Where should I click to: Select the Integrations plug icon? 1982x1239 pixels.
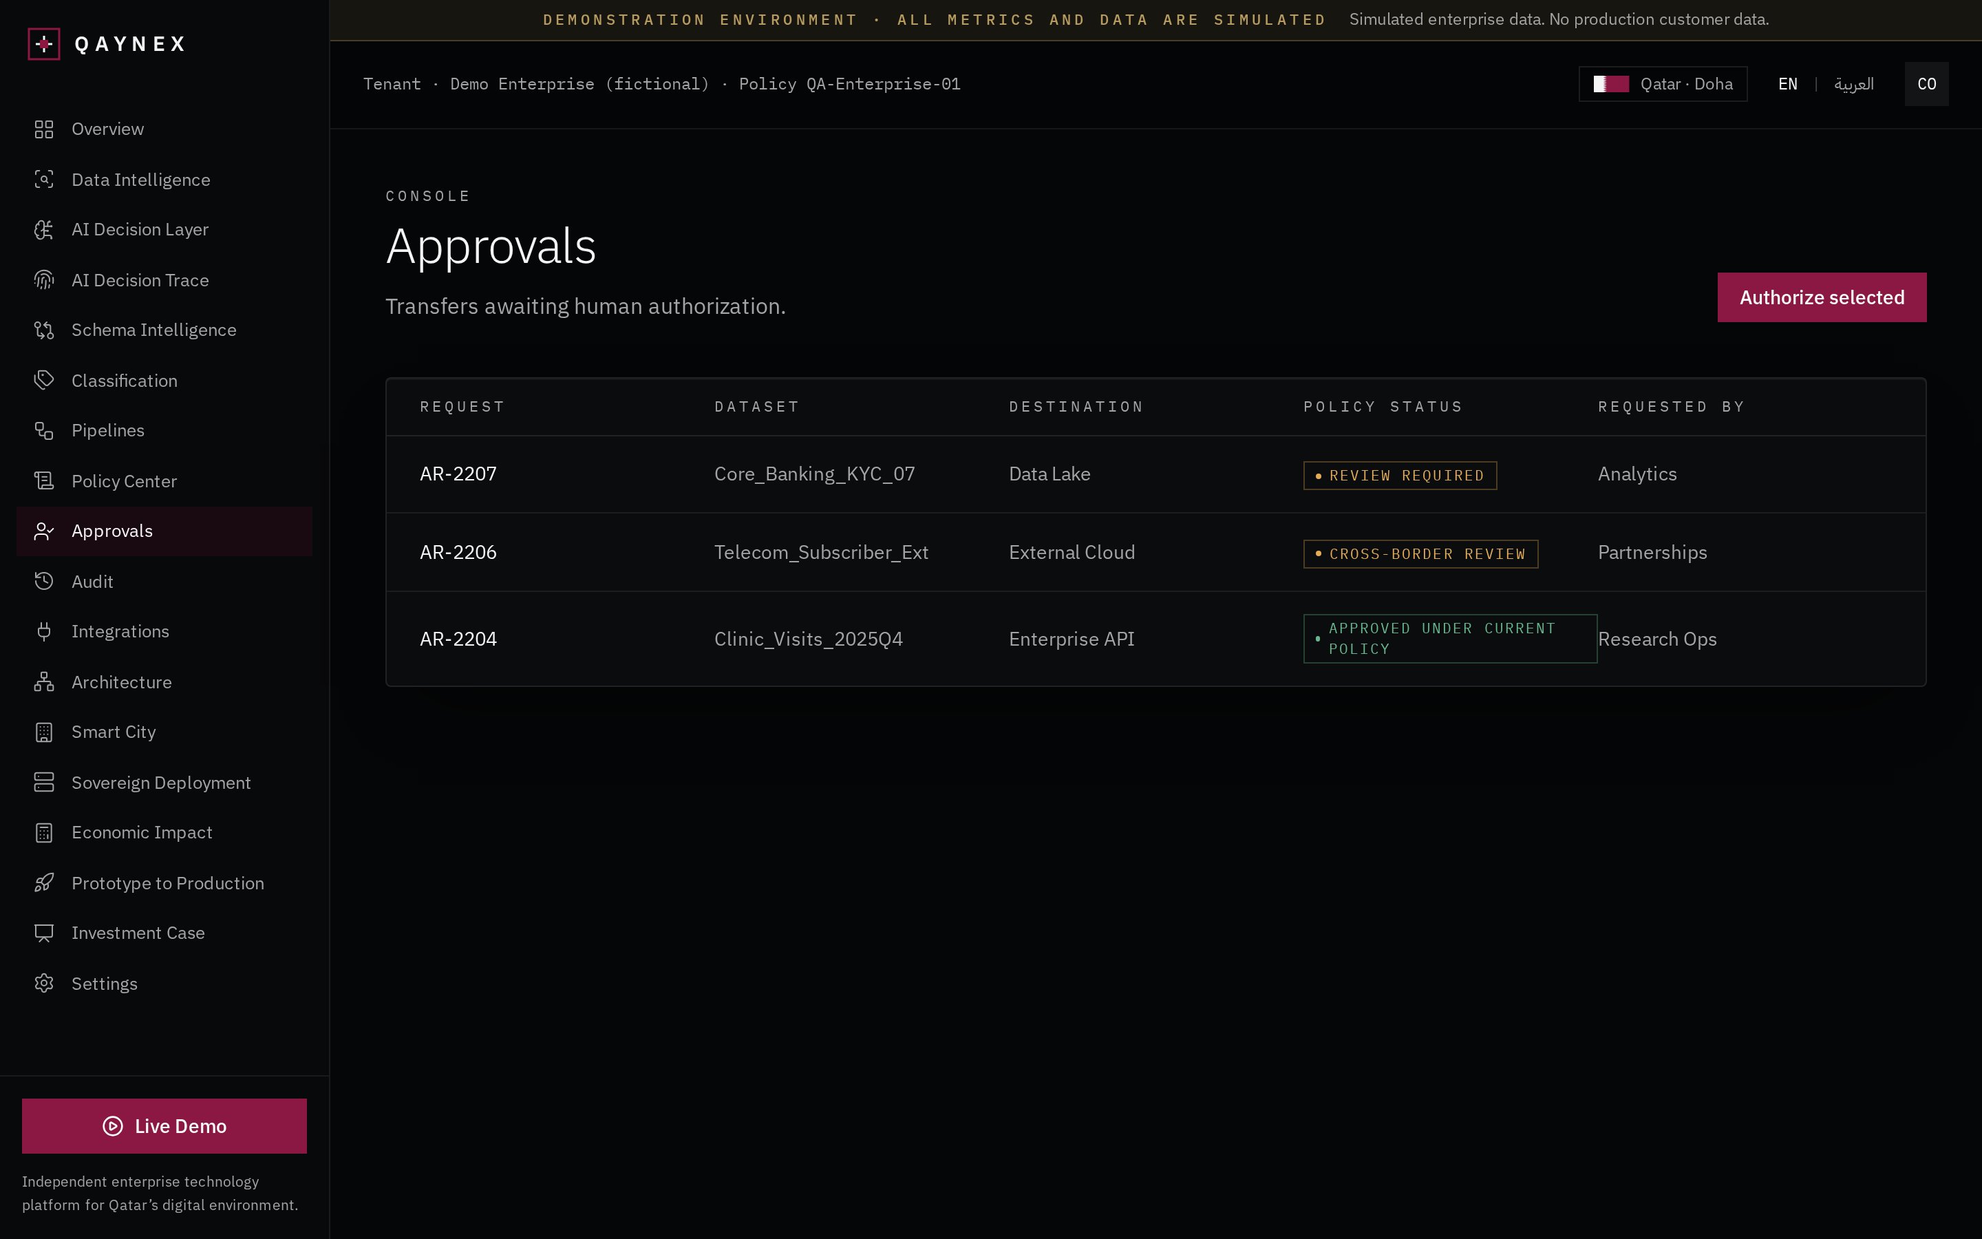(44, 632)
